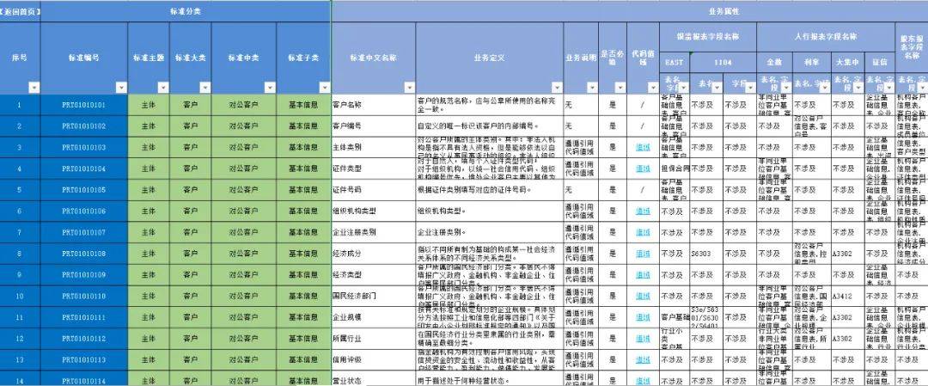The width and height of the screenshot is (928, 386).
Task: Select 组织机构类型。 definition cell
Action: click(490, 211)
